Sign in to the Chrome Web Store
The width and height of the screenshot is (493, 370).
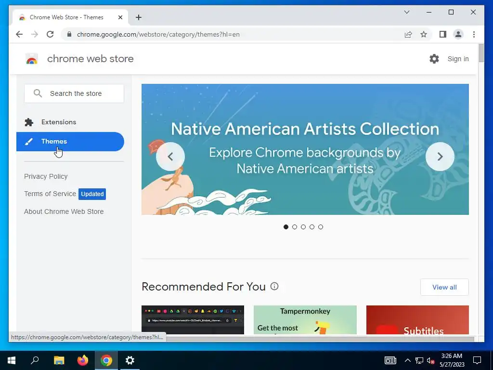click(458, 59)
